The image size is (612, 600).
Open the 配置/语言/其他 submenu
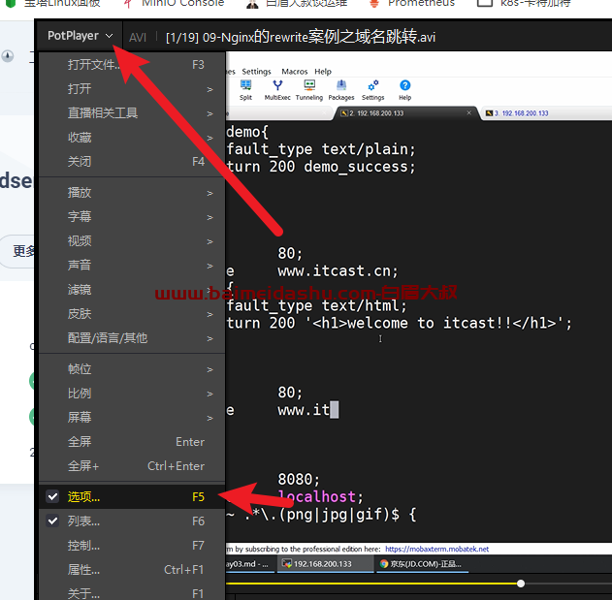point(132,338)
